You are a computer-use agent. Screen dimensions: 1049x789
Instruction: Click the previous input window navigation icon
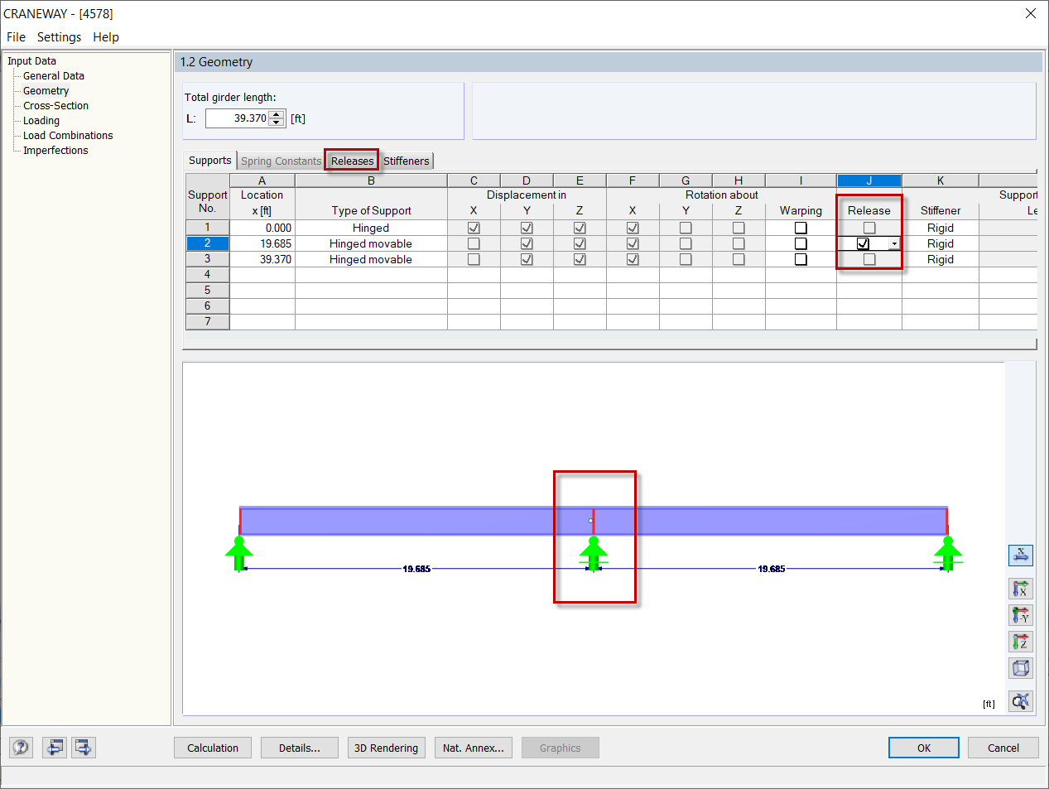point(54,747)
